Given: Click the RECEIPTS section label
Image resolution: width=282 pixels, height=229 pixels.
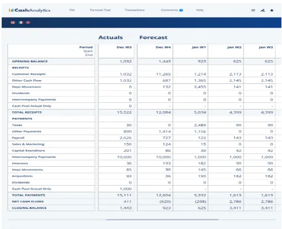Looking at the screenshot, I should coord(21,68).
